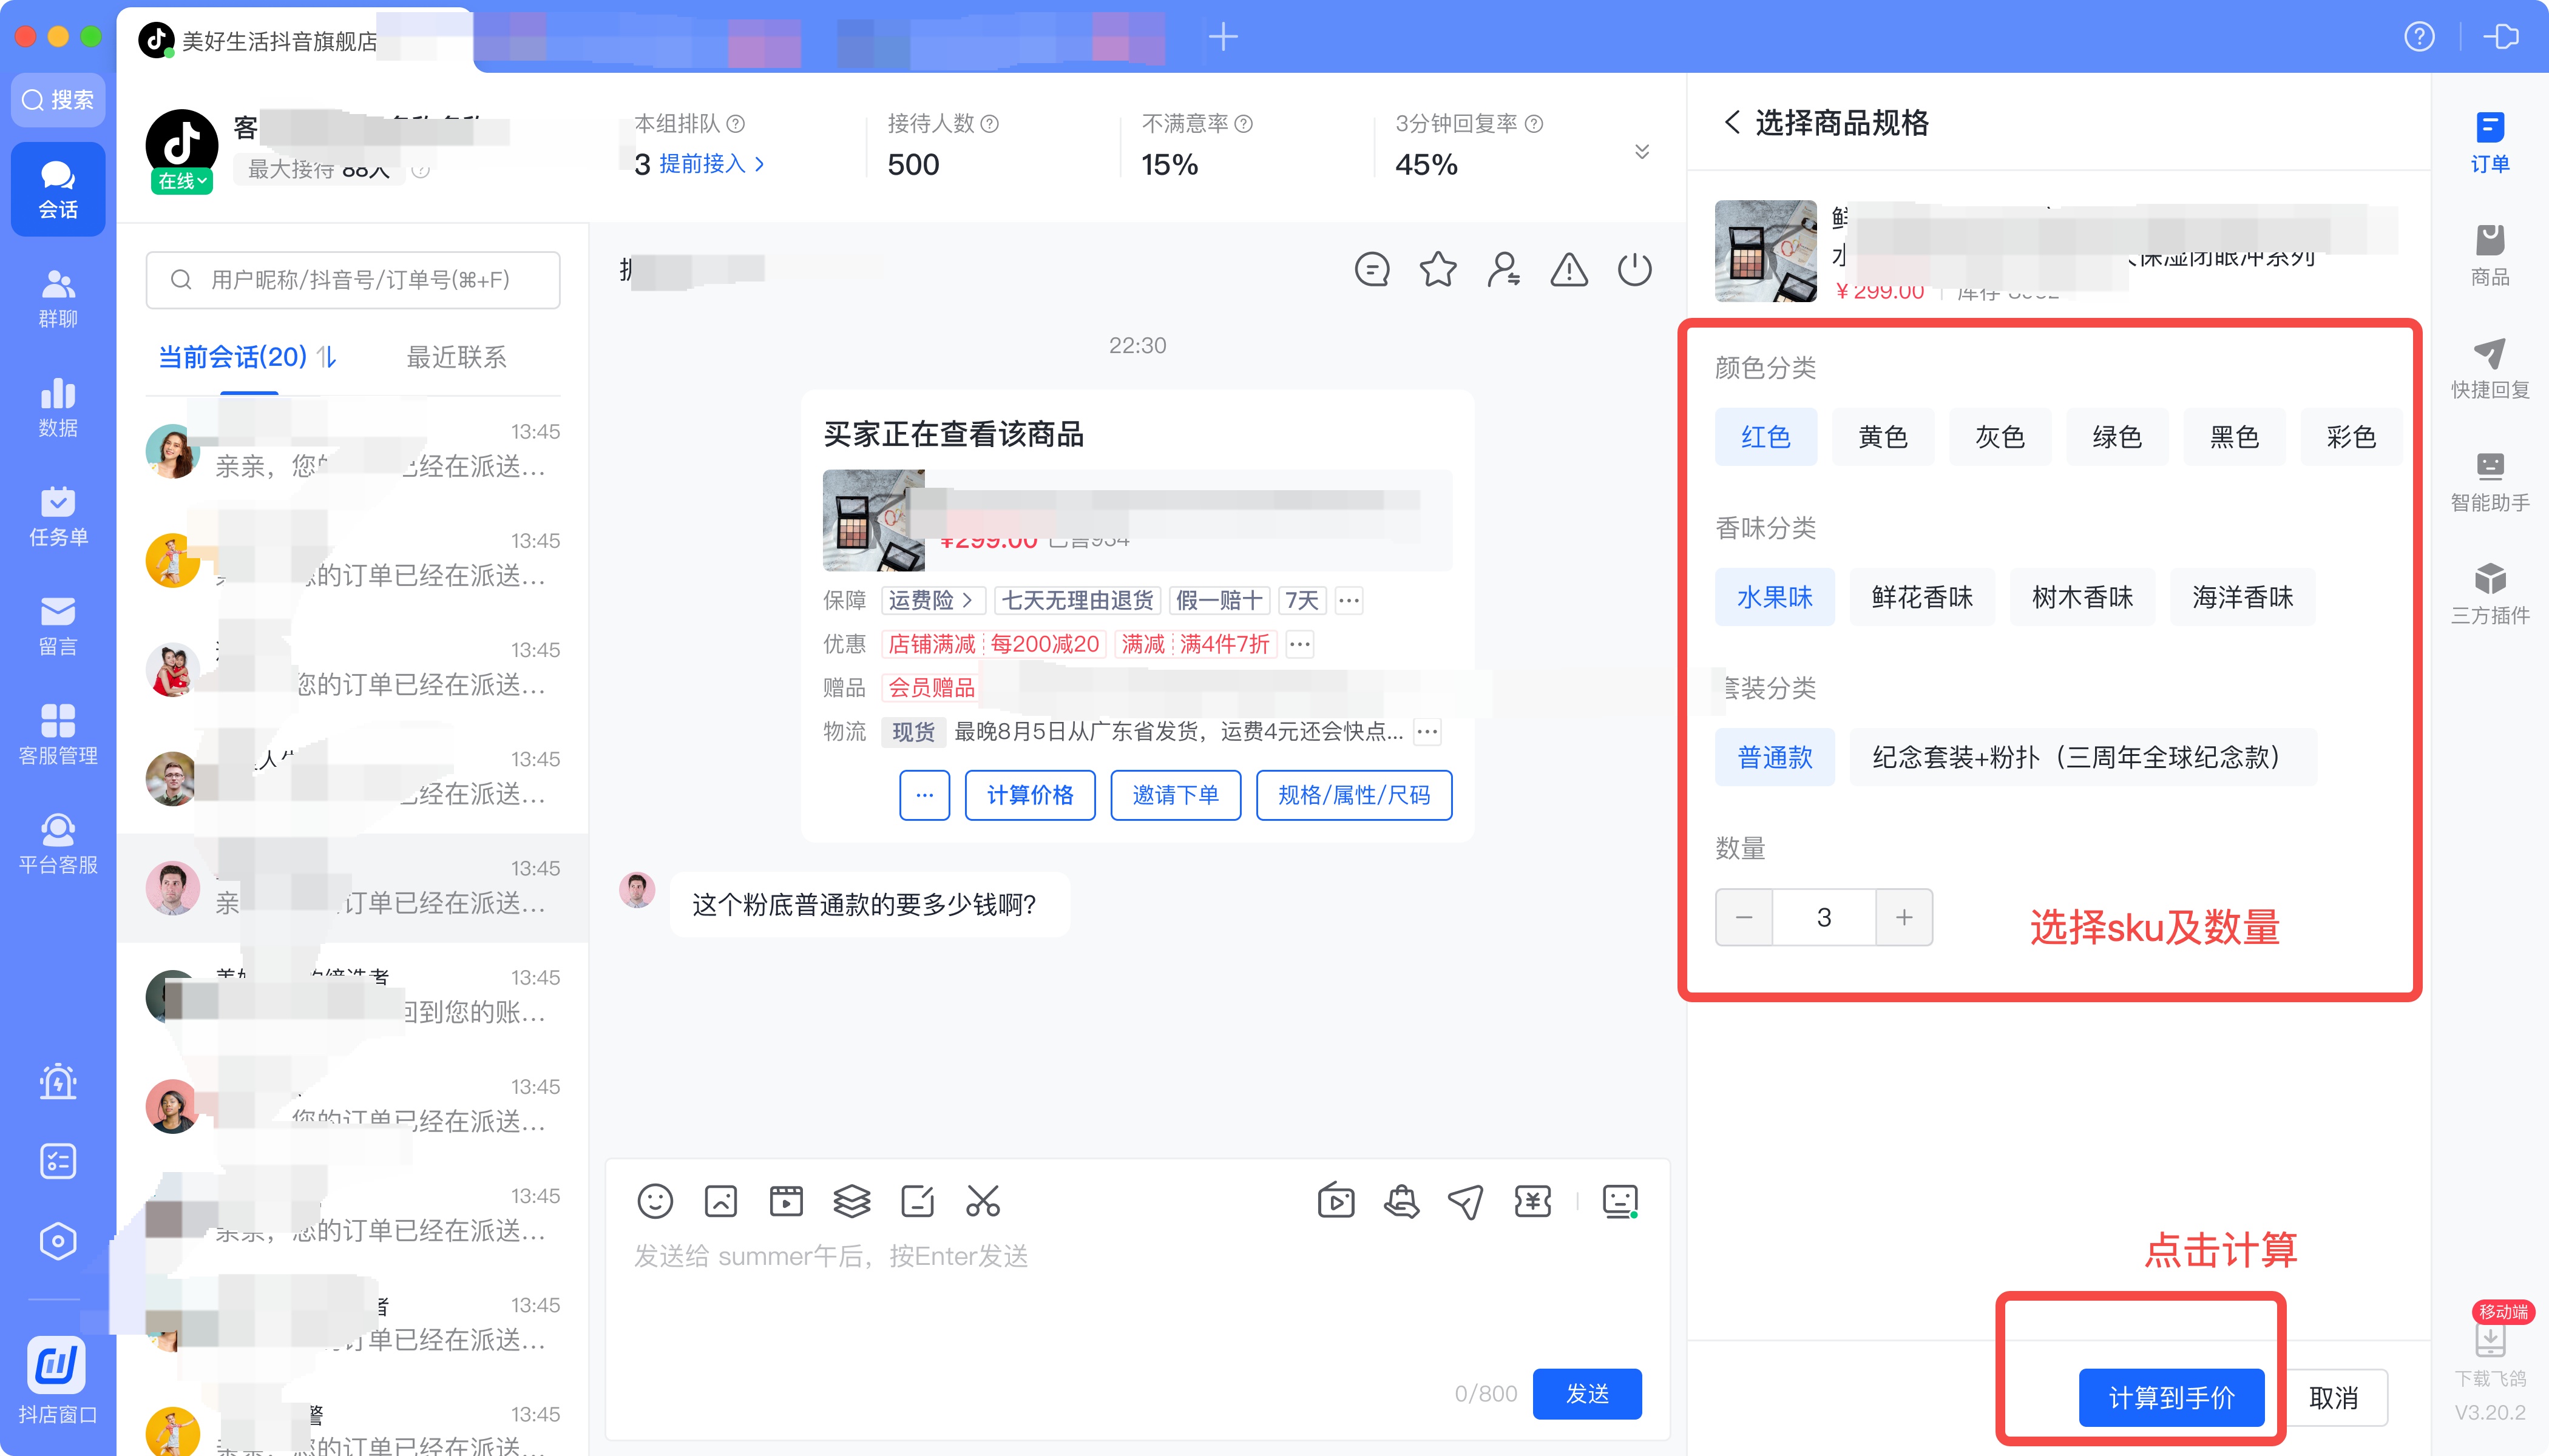Select the 灰色 color option
The height and width of the screenshot is (1456, 2549).
2000,437
